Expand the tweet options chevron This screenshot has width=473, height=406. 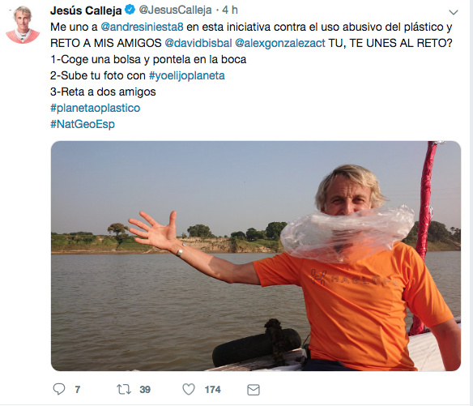click(x=454, y=12)
